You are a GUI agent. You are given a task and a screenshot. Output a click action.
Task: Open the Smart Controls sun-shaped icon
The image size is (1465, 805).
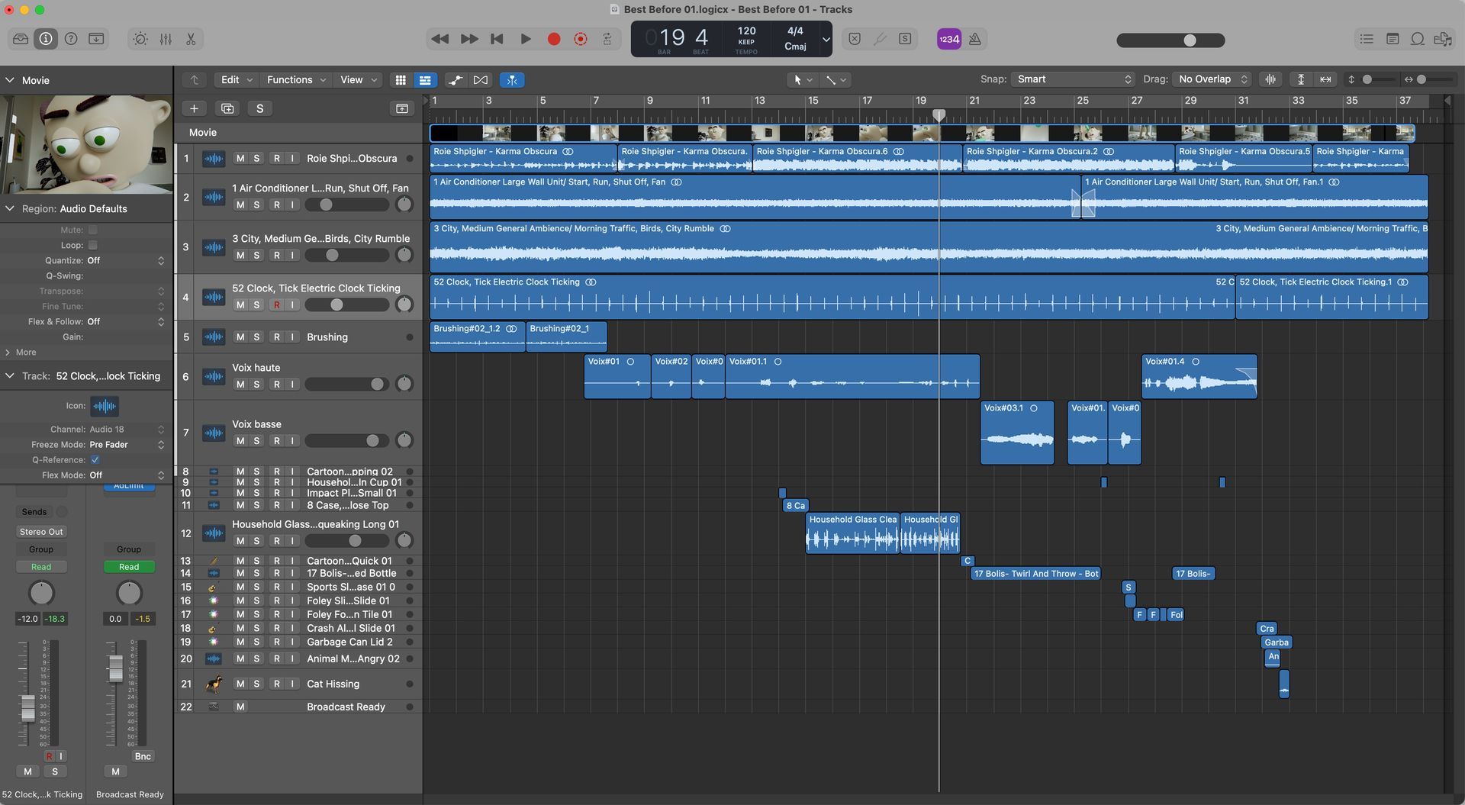click(x=140, y=39)
